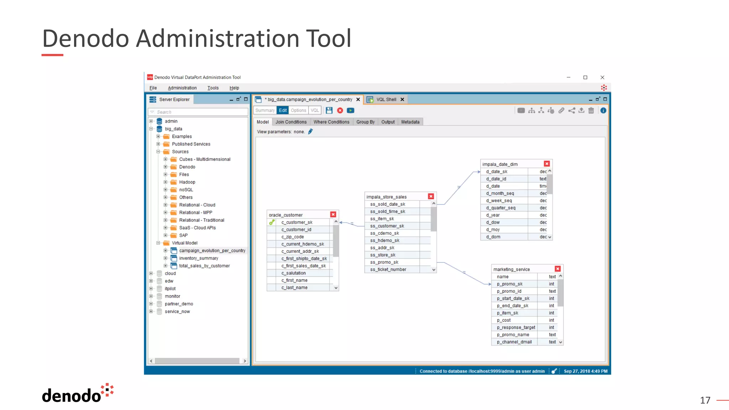The height and width of the screenshot is (410, 729).
Task: Expand the admin database node
Action: (151, 121)
